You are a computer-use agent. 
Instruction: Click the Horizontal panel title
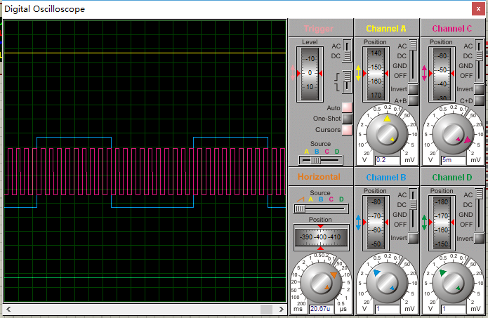point(319,177)
